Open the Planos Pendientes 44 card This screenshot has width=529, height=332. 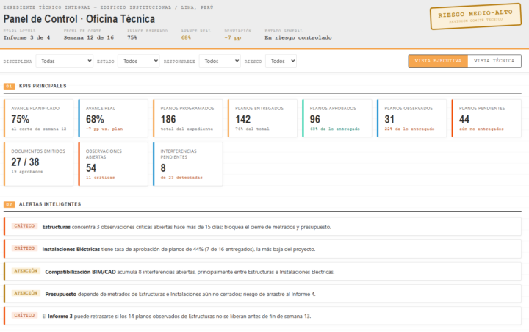(486, 118)
